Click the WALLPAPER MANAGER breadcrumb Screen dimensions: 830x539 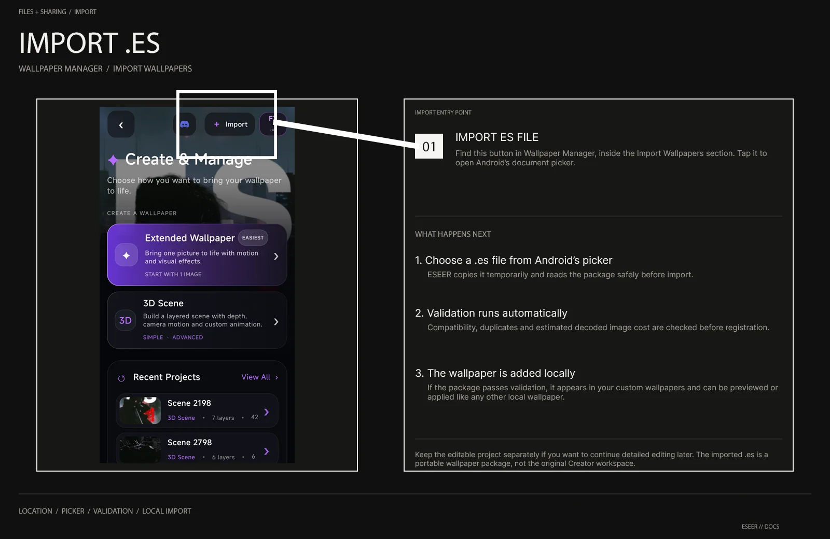click(x=61, y=68)
